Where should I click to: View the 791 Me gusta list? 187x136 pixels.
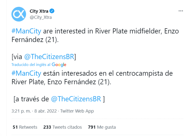(102, 127)
